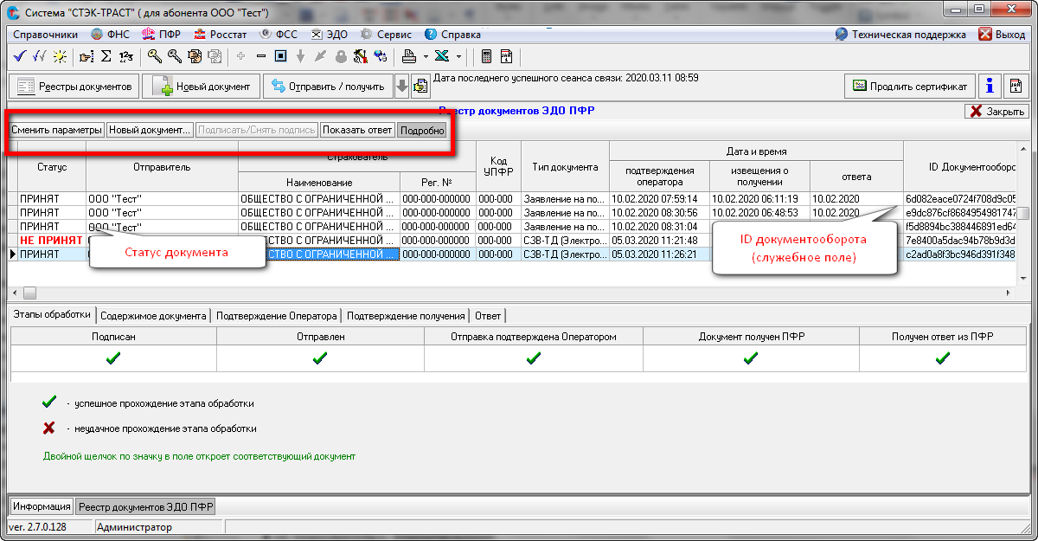Click cell 05.03.2020 11:21:48
The width and height of the screenshot is (1038, 541).
(x=659, y=240)
